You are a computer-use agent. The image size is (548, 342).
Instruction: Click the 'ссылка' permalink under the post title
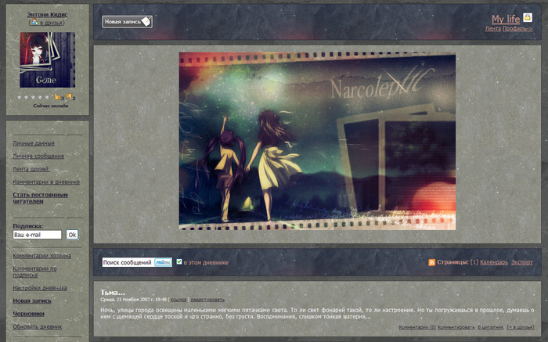coord(178,300)
